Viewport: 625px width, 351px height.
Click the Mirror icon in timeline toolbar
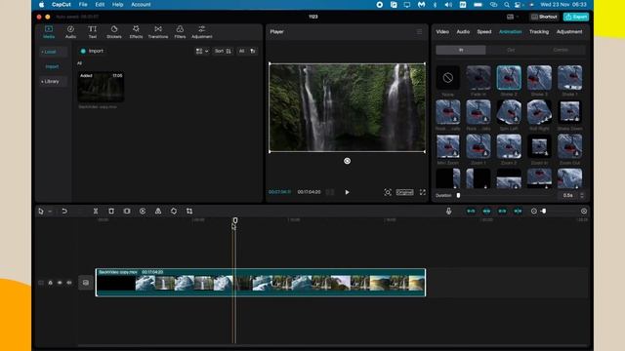pos(158,212)
